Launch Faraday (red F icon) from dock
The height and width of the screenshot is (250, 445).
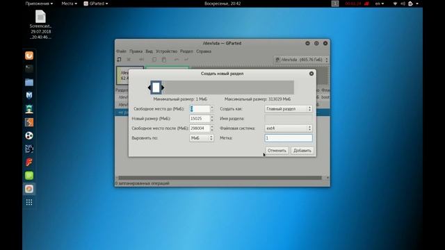coord(29,162)
